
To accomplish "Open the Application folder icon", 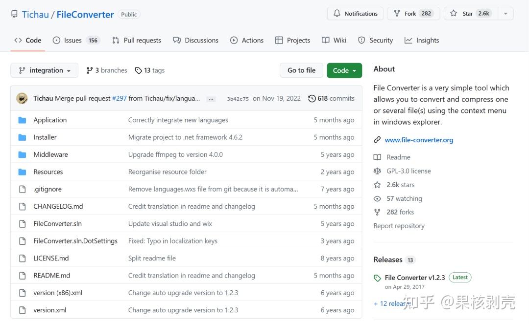I will tap(22, 120).
